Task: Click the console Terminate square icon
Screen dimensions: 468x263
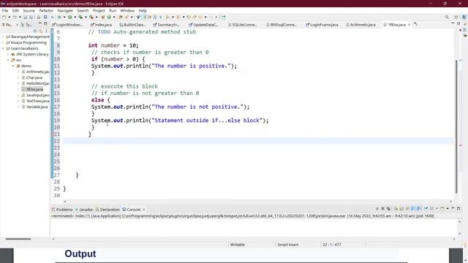Action: [377, 209]
